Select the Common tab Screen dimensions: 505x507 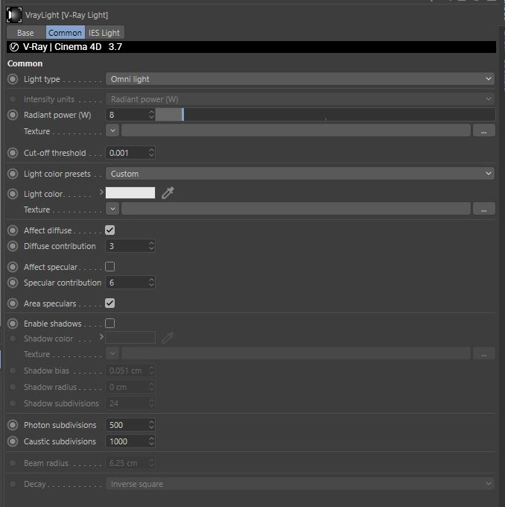click(65, 33)
